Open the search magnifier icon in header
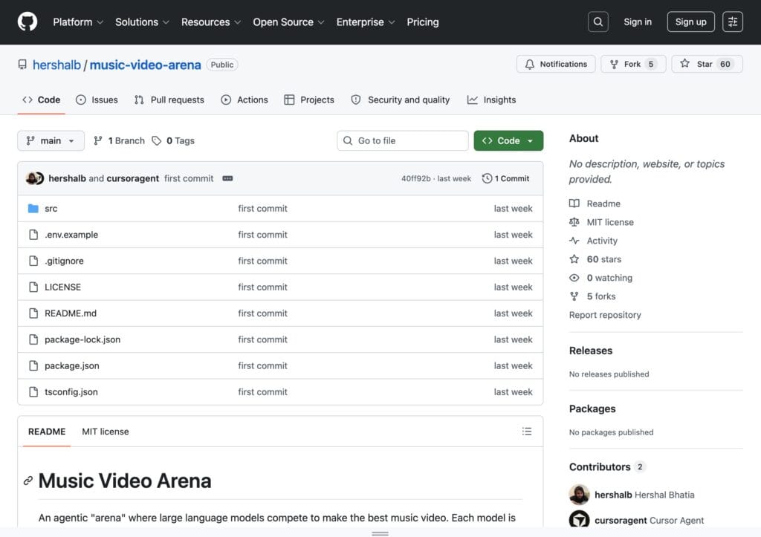Image resolution: width=761 pixels, height=537 pixels. click(598, 22)
